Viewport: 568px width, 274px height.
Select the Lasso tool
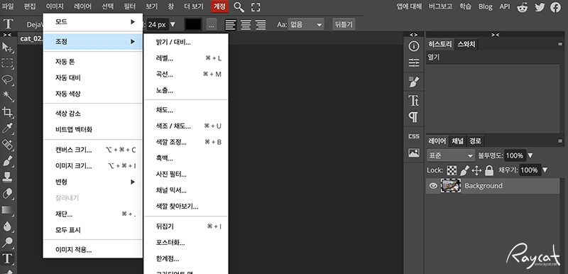click(x=7, y=80)
